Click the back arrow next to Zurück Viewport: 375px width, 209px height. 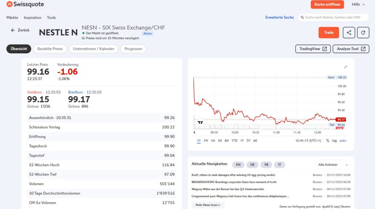coord(13,30)
